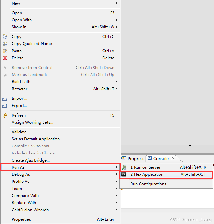214x224 pixels.
Task: Expand the Debug As submenu arrow
Action: coord(117,174)
